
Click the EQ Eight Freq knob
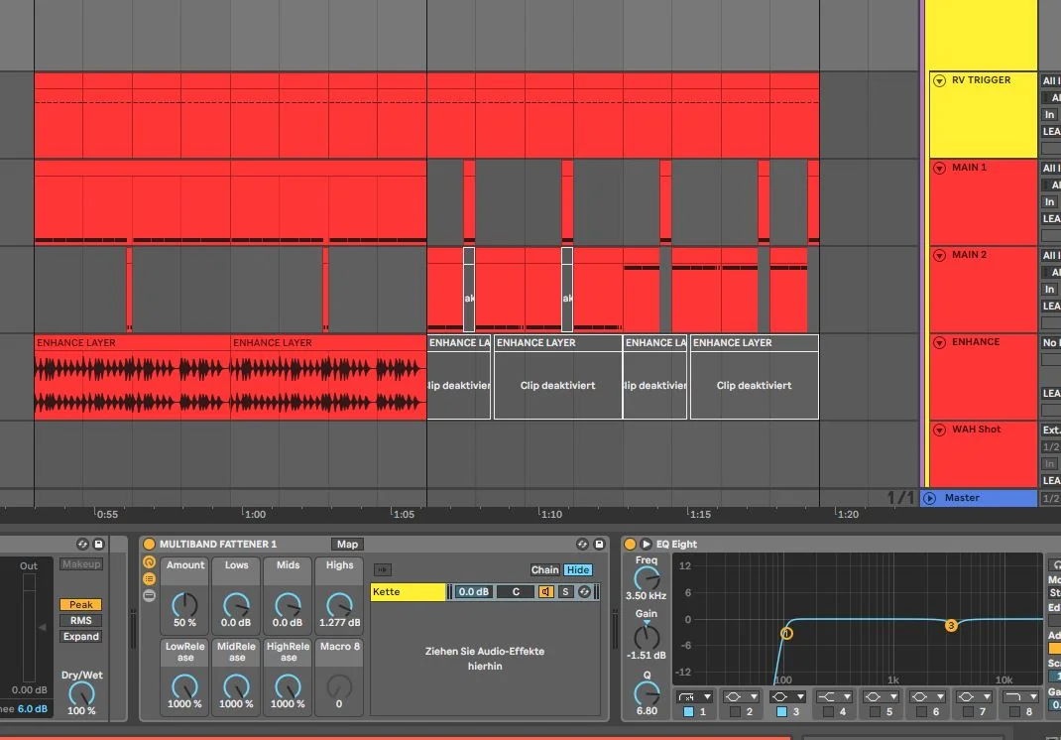pos(647,578)
